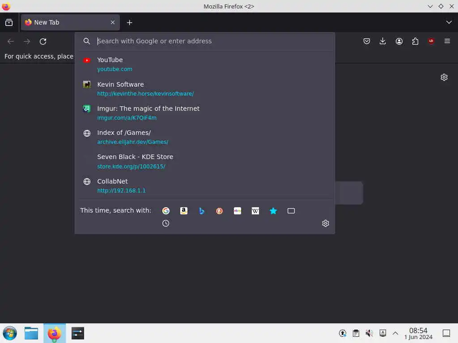This screenshot has width=458, height=343.
Task: Search in History using clock icon
Action: [165, 223]
